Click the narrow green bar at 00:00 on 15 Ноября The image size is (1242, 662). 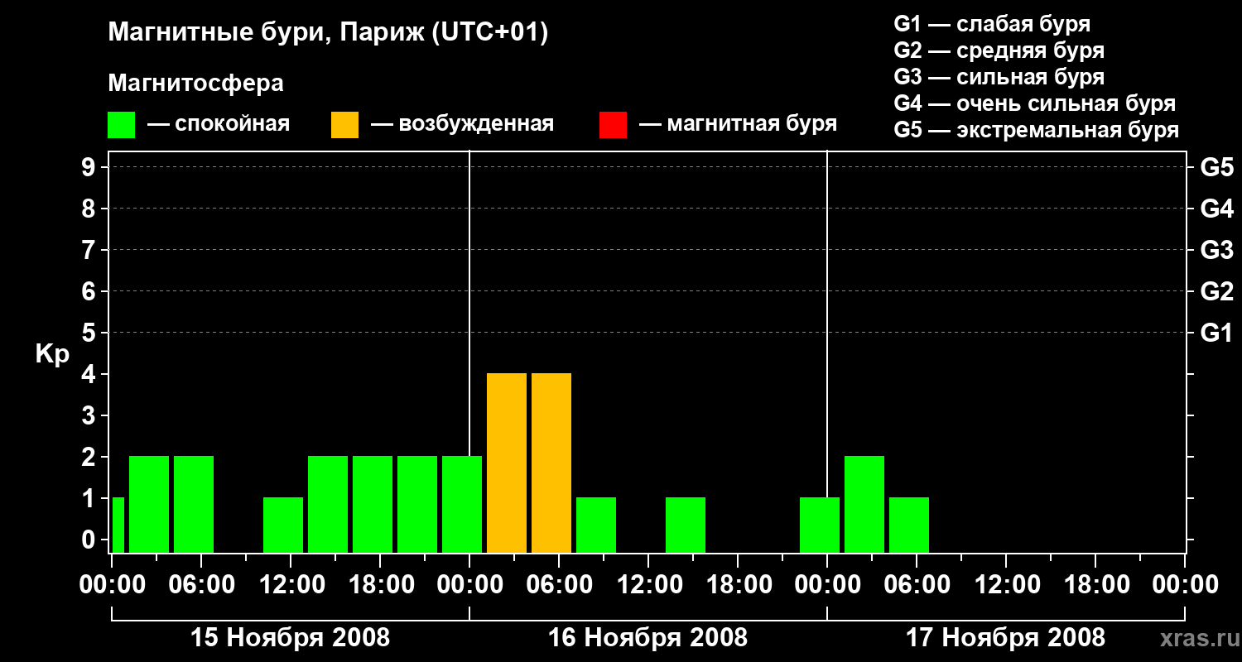118,525
